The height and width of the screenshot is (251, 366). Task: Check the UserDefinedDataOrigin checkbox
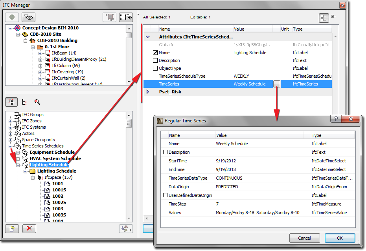click(165, 195)
